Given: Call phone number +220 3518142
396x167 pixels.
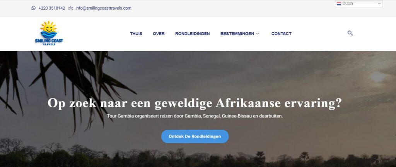Looking at the screenshot, I should click(52, 8).
